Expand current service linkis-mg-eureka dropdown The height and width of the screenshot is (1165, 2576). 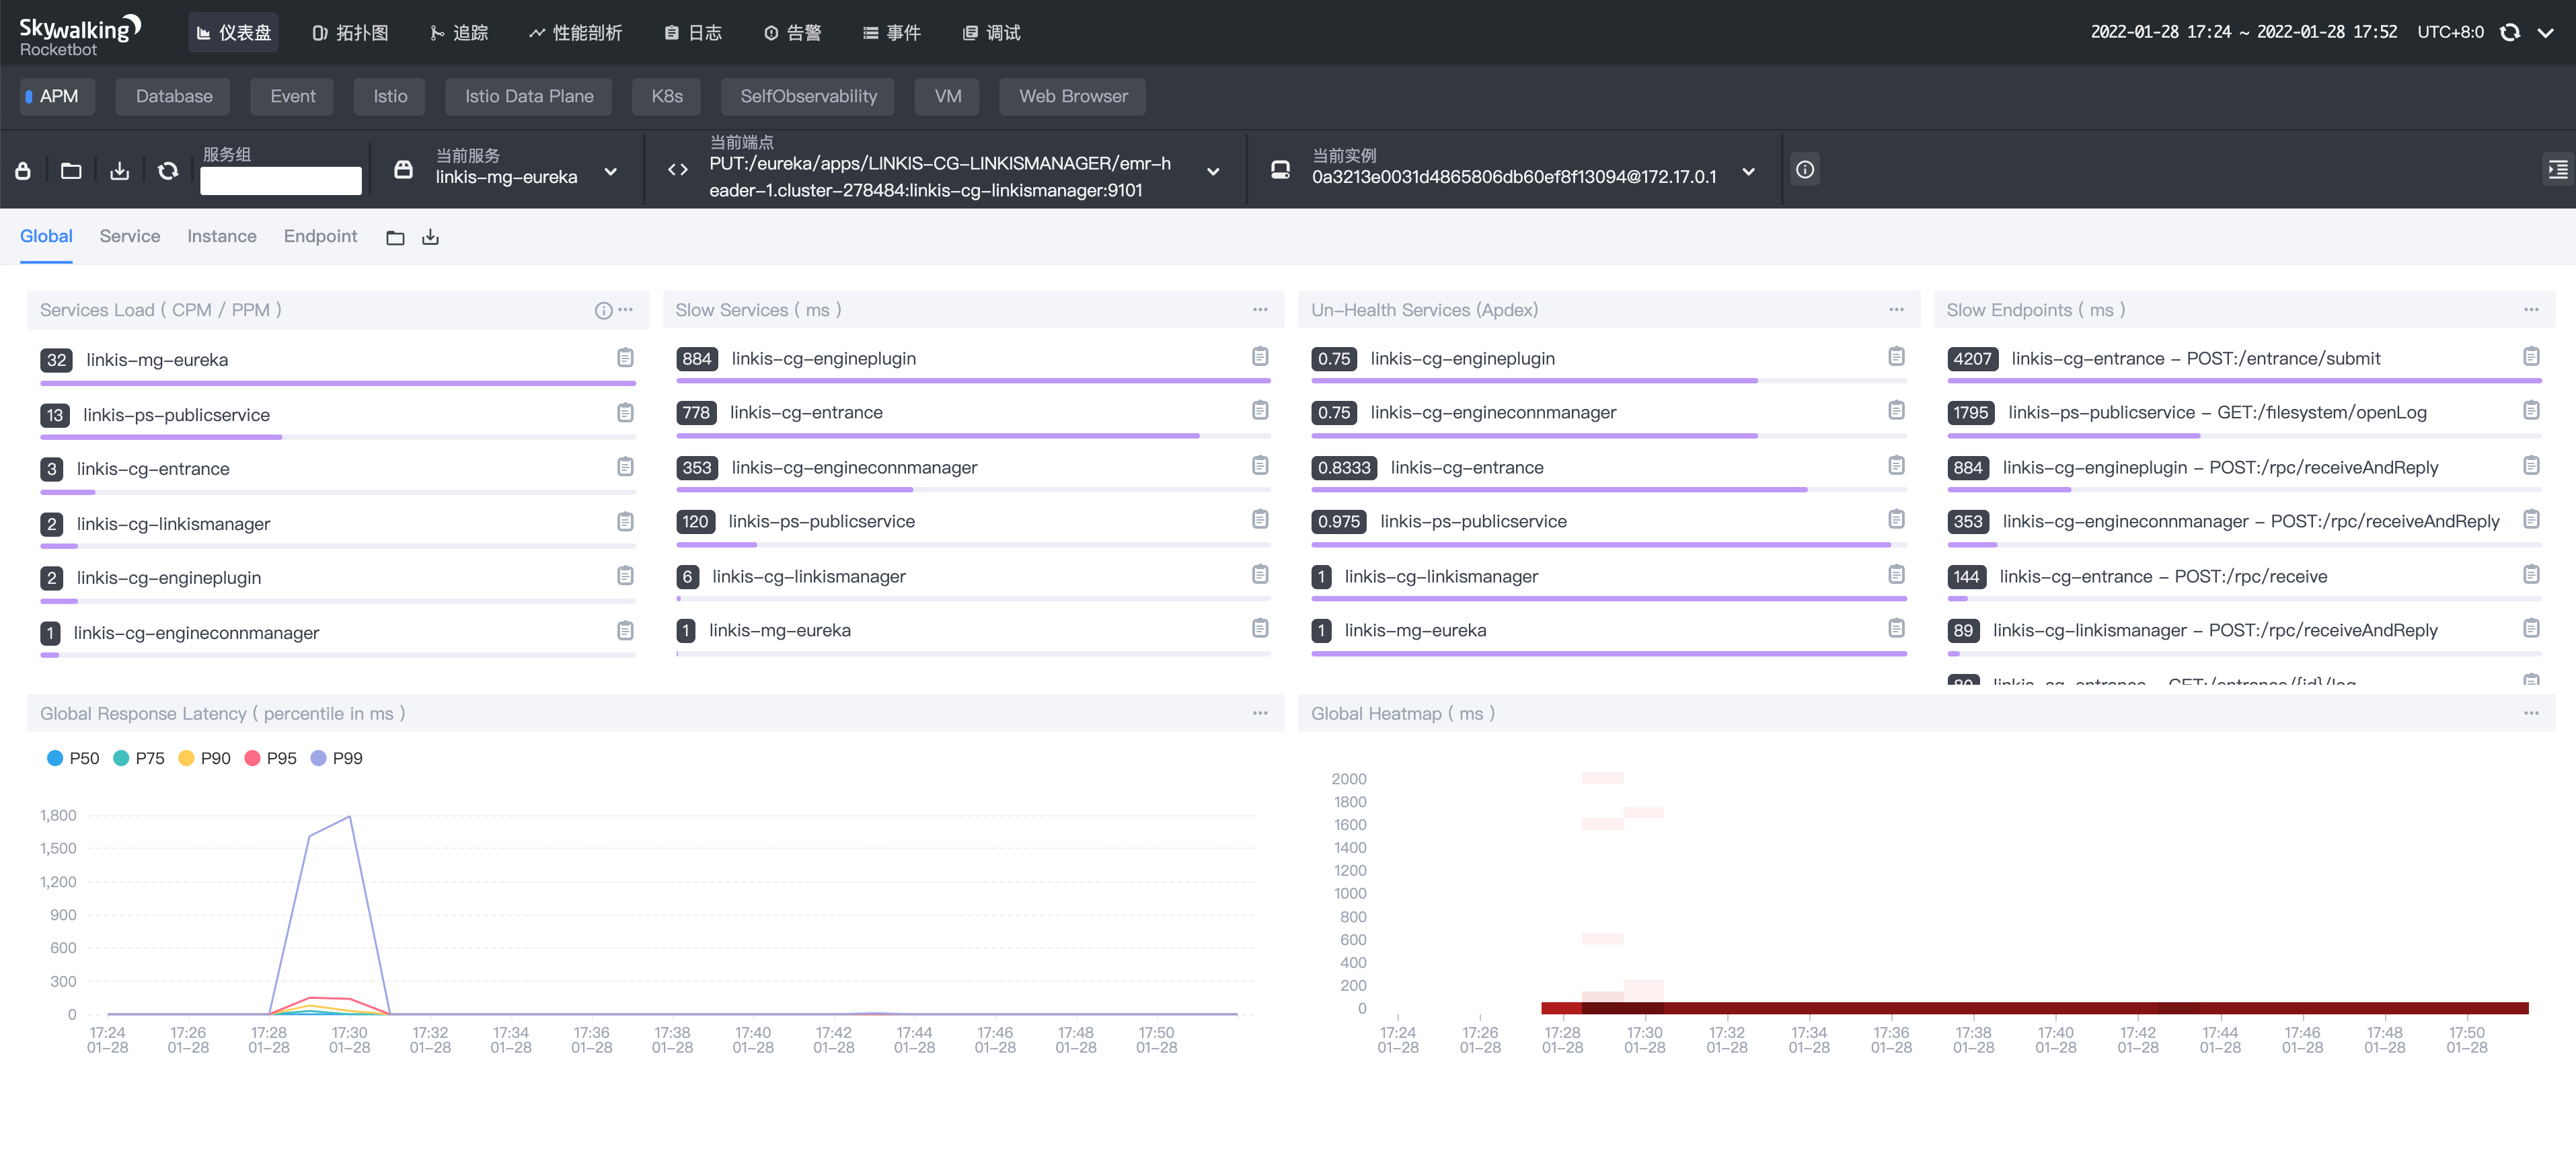point(610,172)
